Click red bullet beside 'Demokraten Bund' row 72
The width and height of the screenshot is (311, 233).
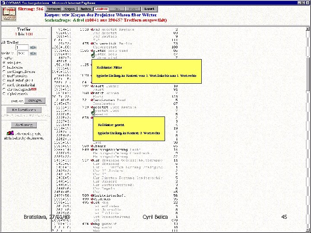point(92,100)
